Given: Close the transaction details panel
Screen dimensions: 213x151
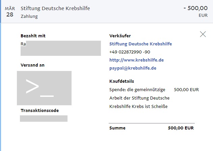Looking at the screenshot, I should [203, 34].
